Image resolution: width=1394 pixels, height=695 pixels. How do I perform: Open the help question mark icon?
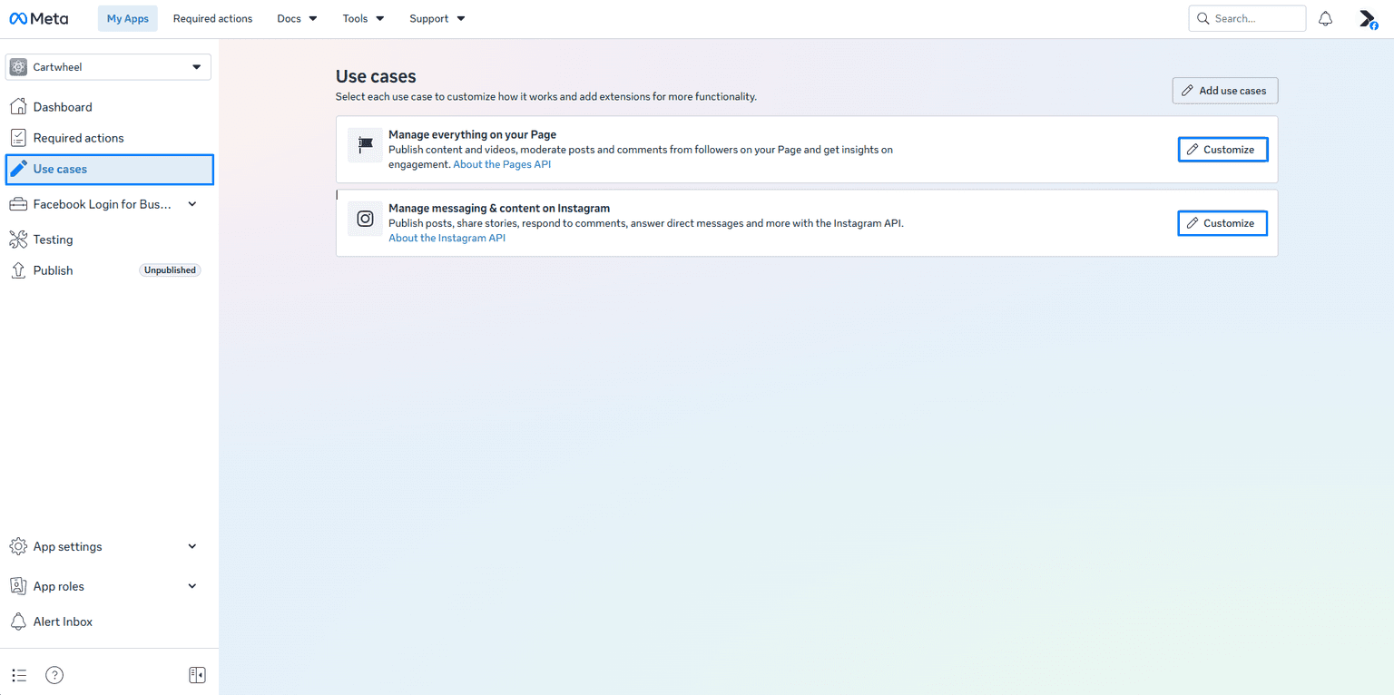tap(54, 675)
